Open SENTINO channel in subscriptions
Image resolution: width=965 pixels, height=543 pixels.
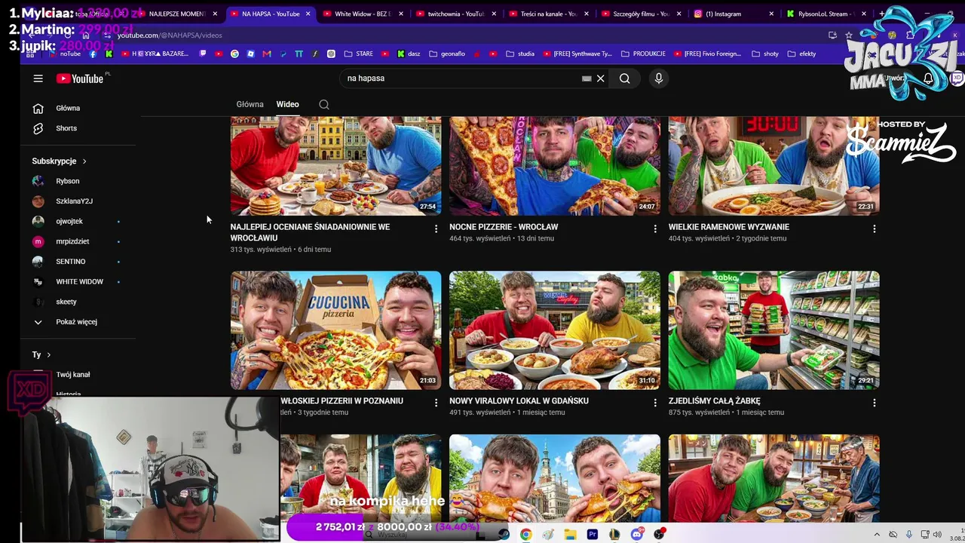[71, 262]
